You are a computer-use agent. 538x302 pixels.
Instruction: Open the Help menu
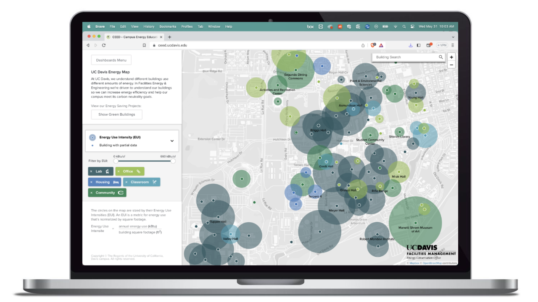click(x=229, y=26)
